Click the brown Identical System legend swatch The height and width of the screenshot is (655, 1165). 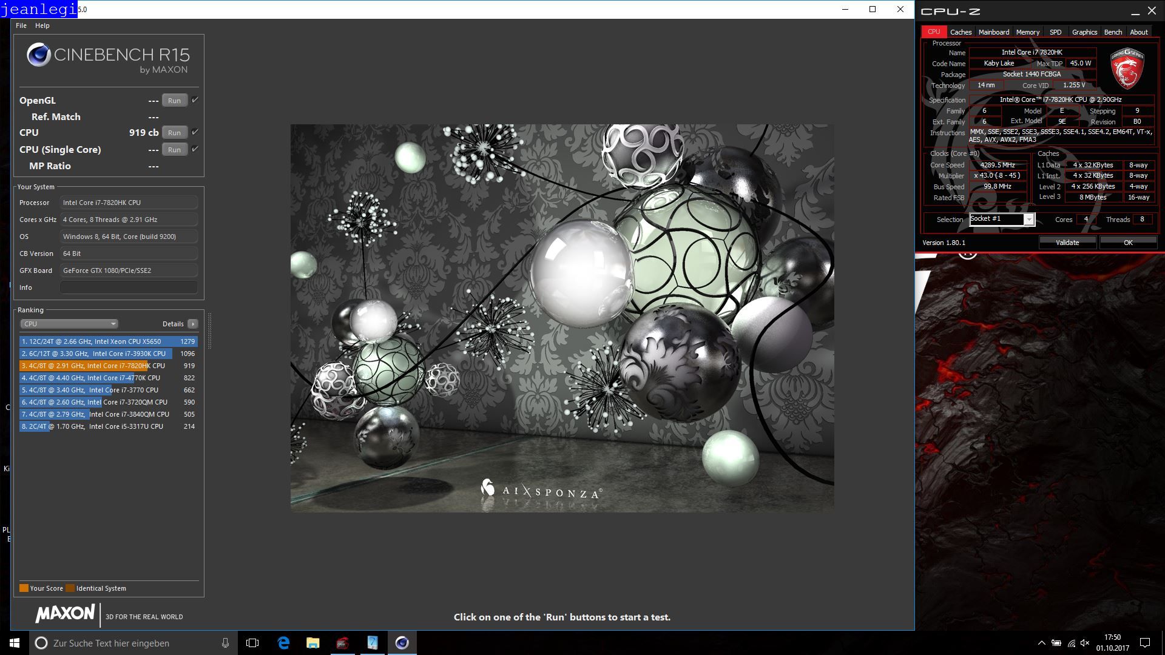[x=70, y=588]
